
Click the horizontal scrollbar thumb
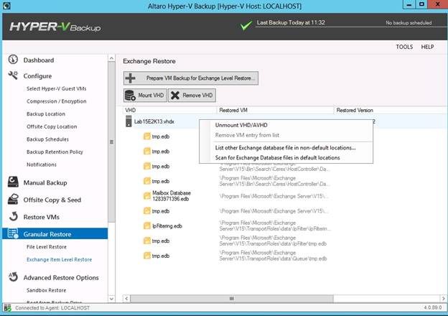[232, 299]
